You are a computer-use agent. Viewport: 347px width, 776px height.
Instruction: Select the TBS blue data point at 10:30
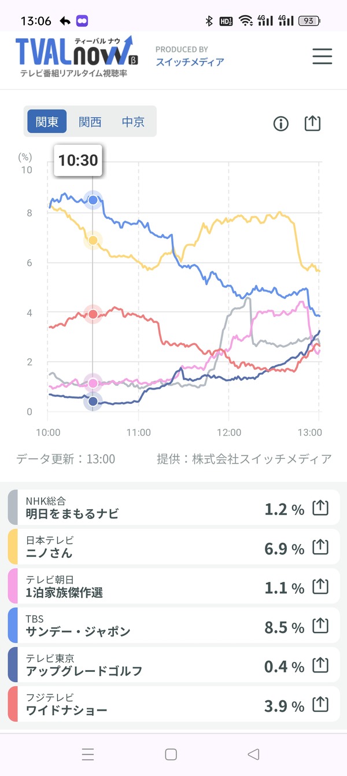pos(93,200)
